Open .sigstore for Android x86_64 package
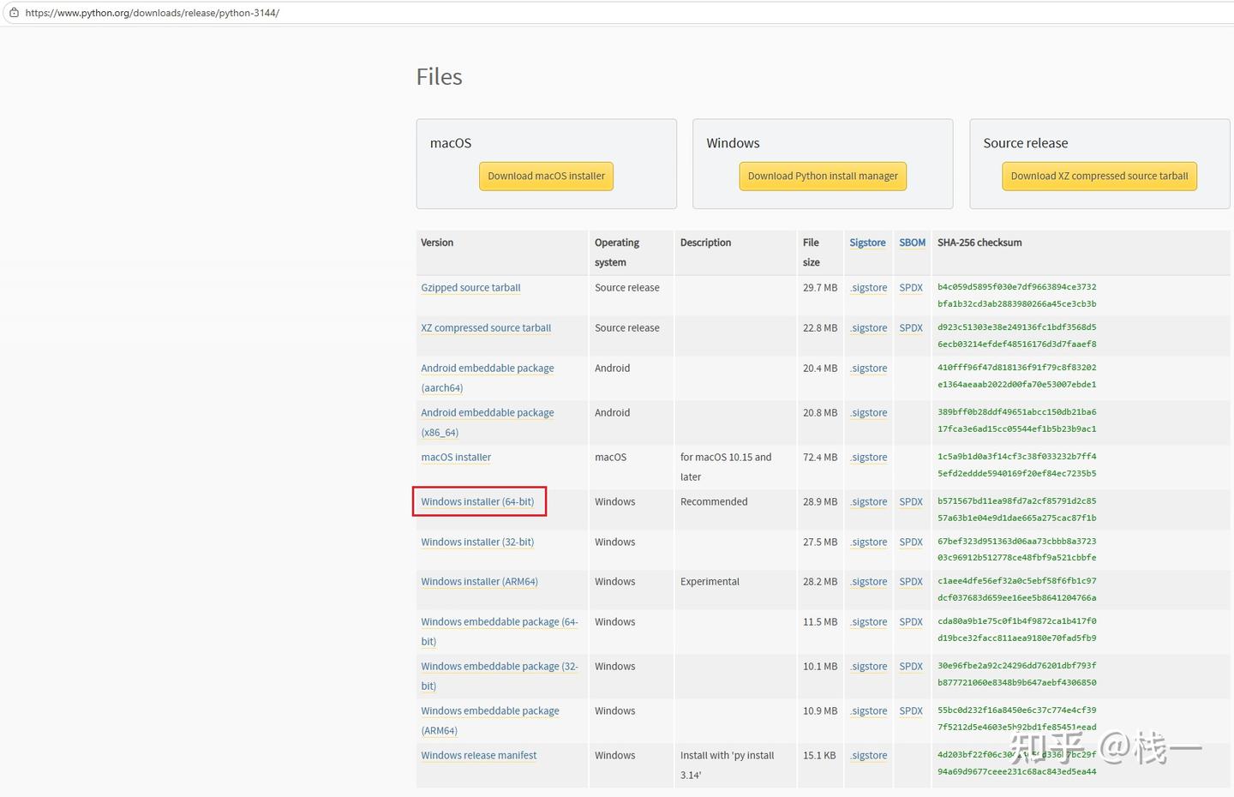This screenshot has width=1234, height=797. pyautogui.click(x=869, y=413)
